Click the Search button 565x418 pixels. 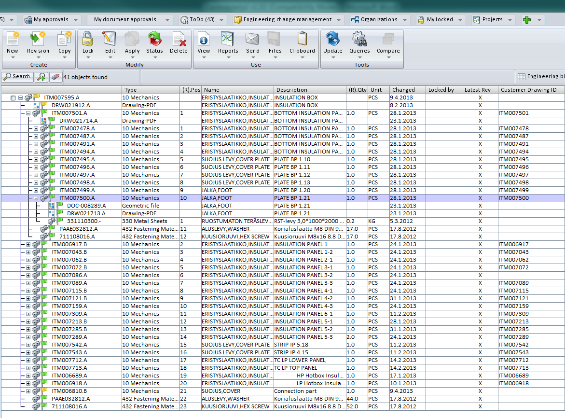tap(17, 77)
